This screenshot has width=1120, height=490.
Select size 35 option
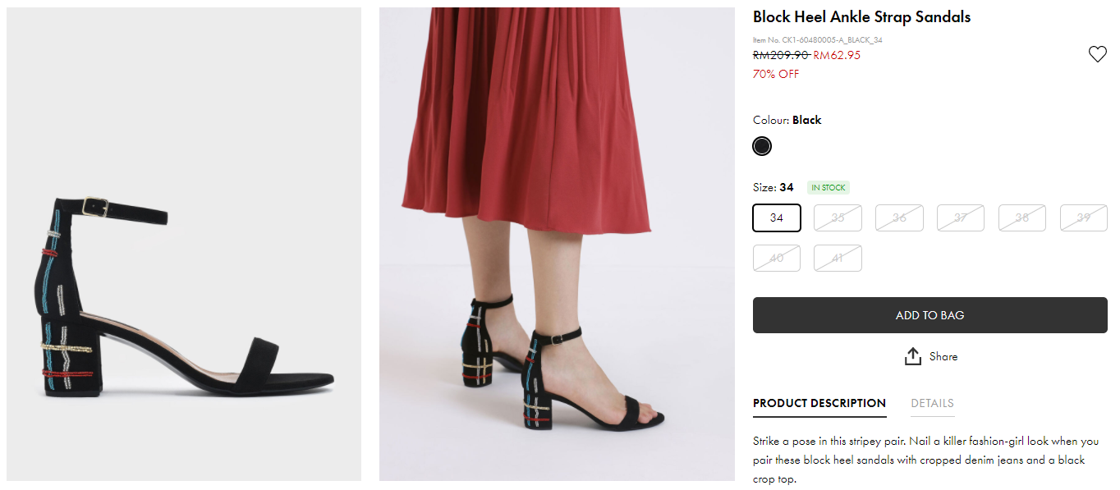pos(838,218)
